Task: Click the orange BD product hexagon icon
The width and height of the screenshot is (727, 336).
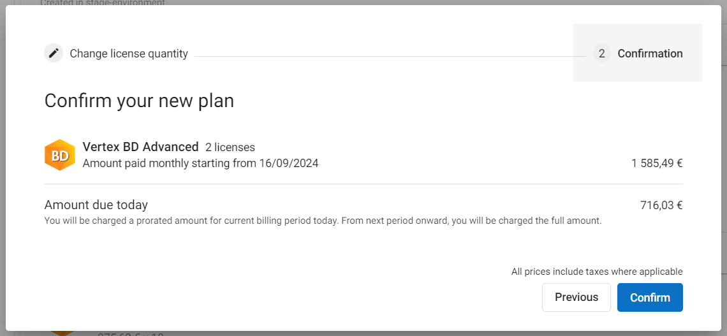Action: click(59, 156)
